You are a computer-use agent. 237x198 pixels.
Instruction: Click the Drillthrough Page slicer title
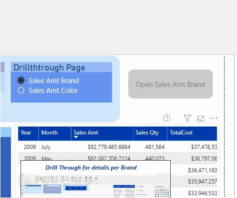[x=49, y=68]
